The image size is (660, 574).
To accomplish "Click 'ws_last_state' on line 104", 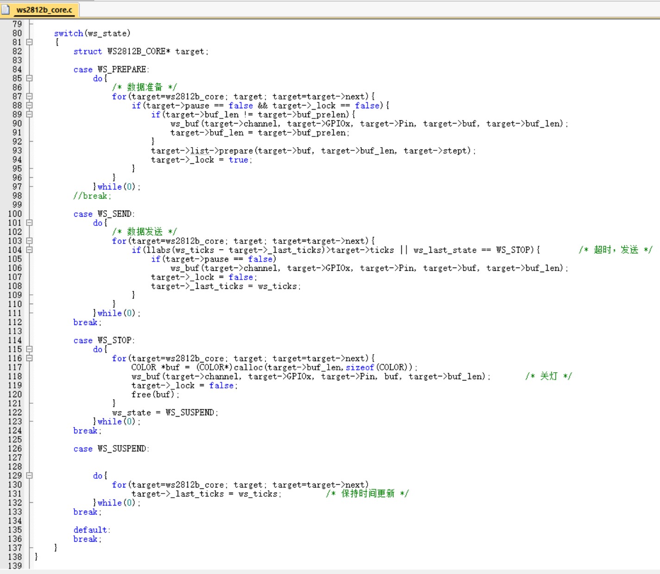I will [445, 250].
